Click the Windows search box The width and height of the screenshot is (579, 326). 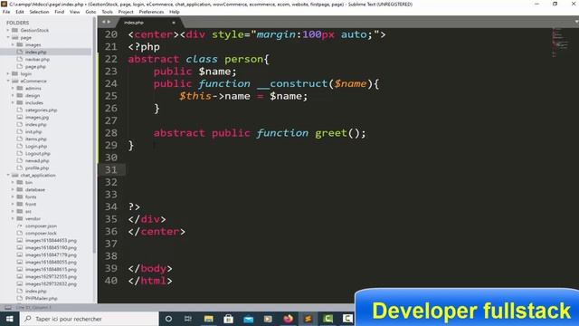click(x=89, y=319)
